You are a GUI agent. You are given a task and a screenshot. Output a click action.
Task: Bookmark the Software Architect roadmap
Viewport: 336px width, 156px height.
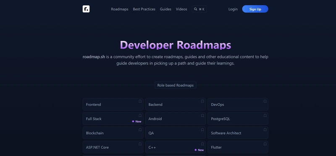[x=265, y=130]
